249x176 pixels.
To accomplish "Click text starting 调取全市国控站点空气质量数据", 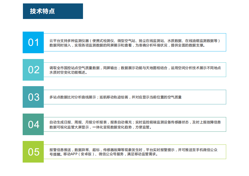I will [135, 68].
